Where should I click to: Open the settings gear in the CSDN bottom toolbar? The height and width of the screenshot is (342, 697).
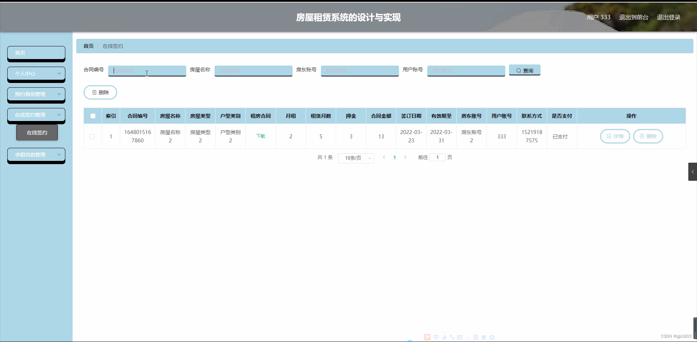click(x=492, y=337)
